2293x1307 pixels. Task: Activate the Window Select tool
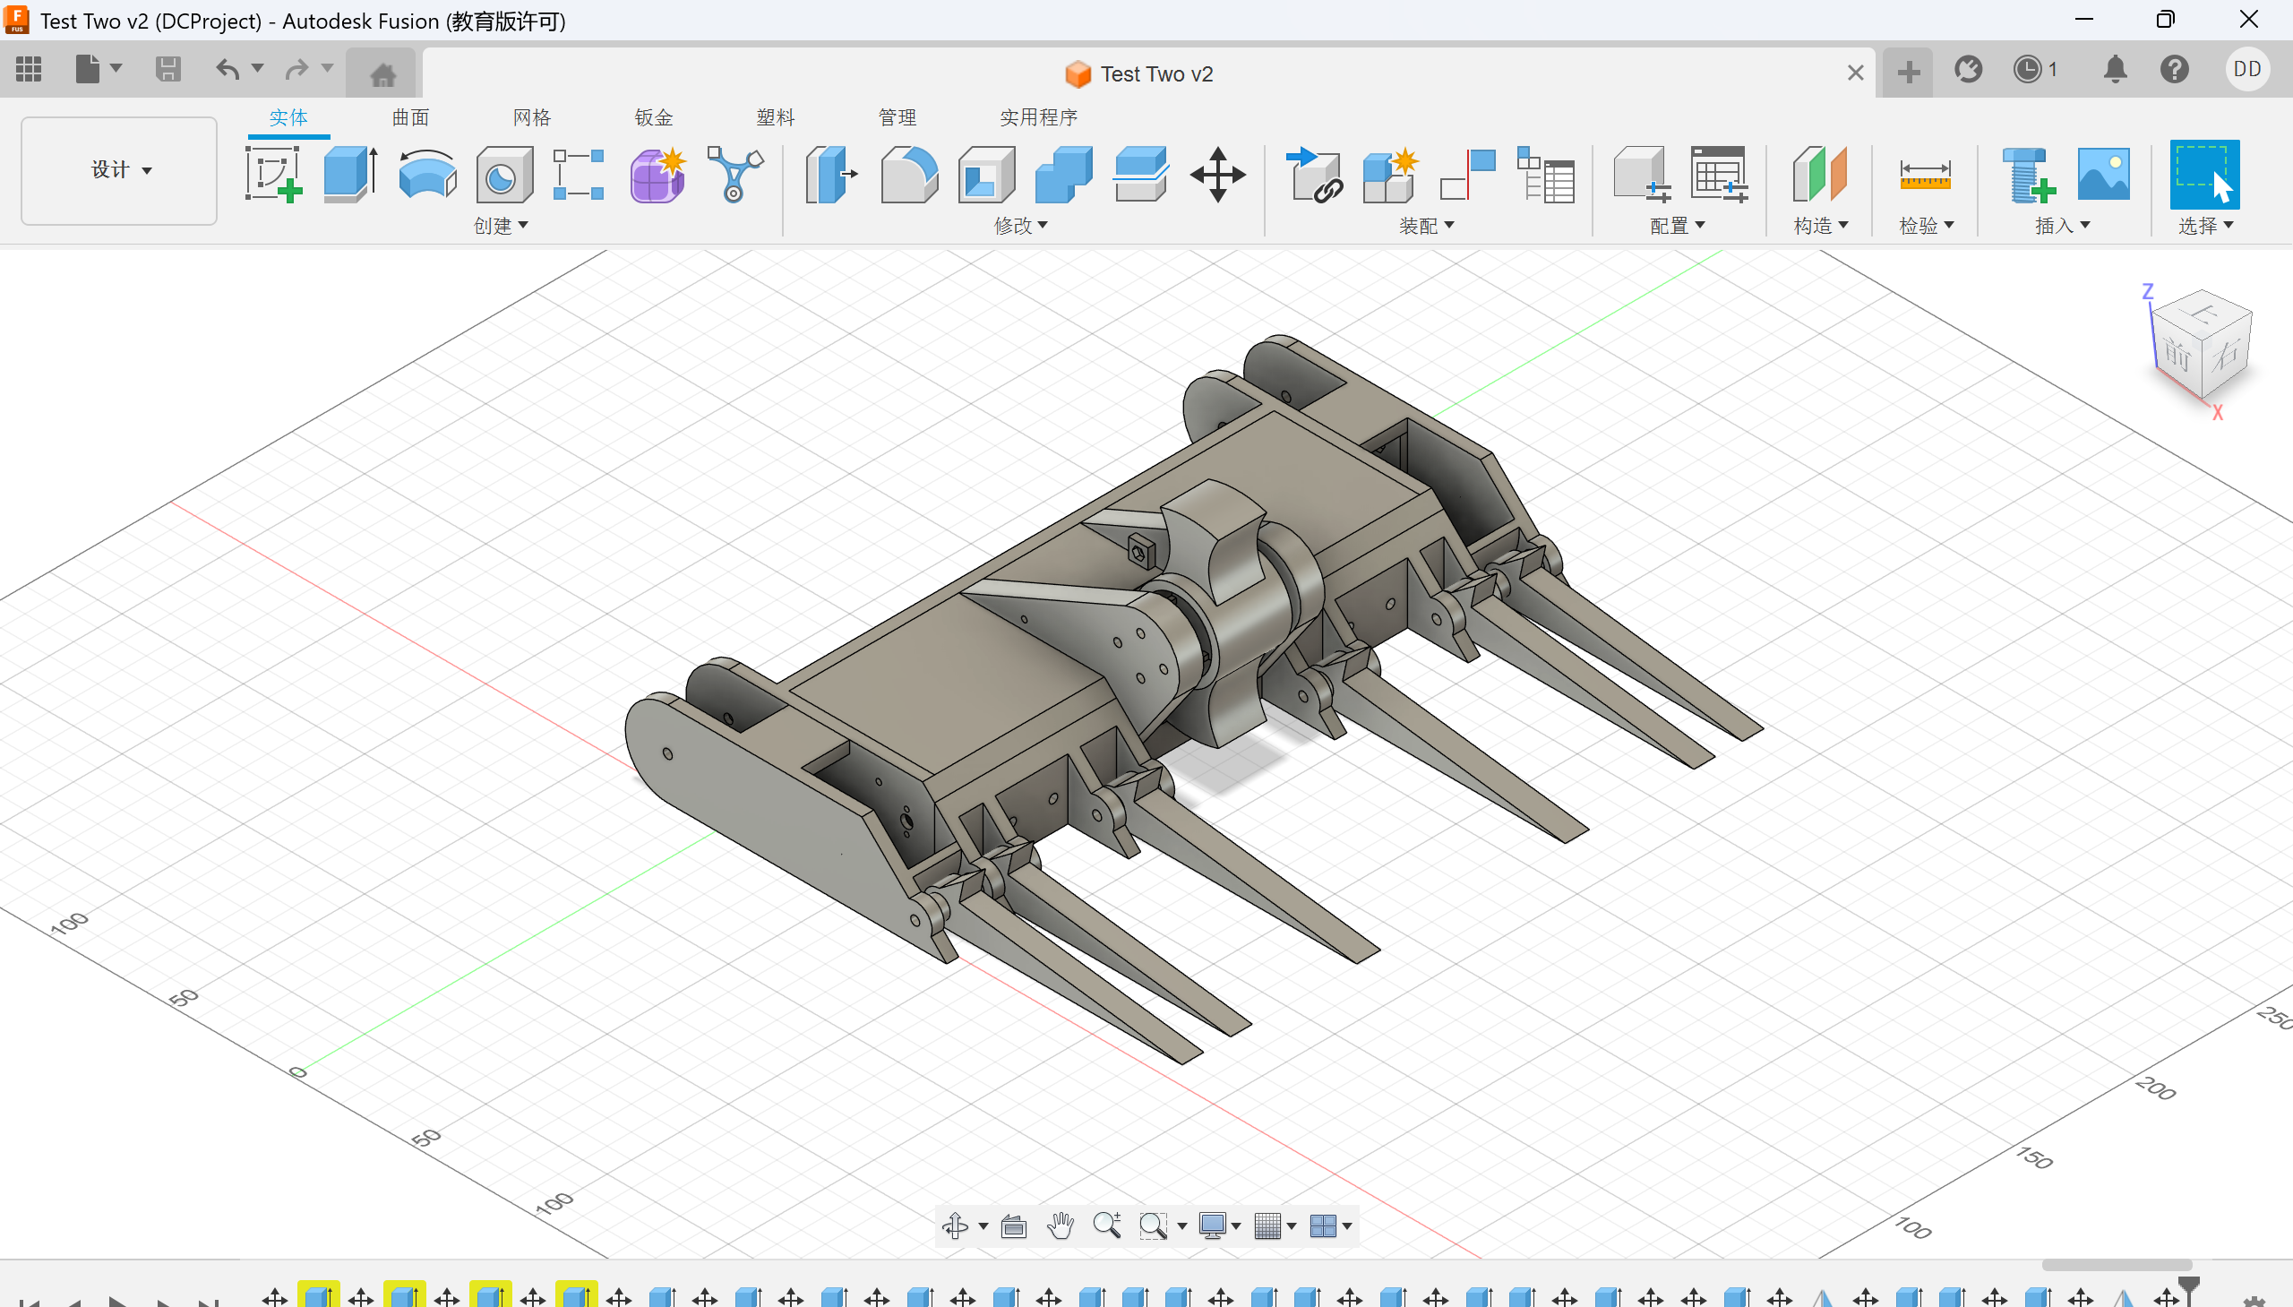point(2204,174)
